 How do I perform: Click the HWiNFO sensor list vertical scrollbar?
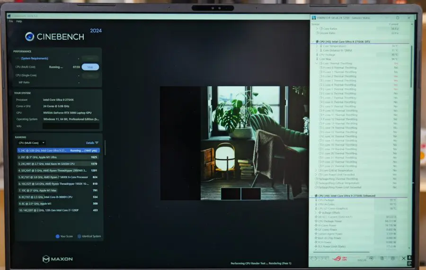coord(411,67)
